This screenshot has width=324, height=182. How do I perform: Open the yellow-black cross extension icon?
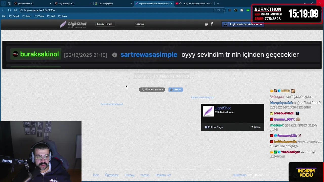point(236,10)
